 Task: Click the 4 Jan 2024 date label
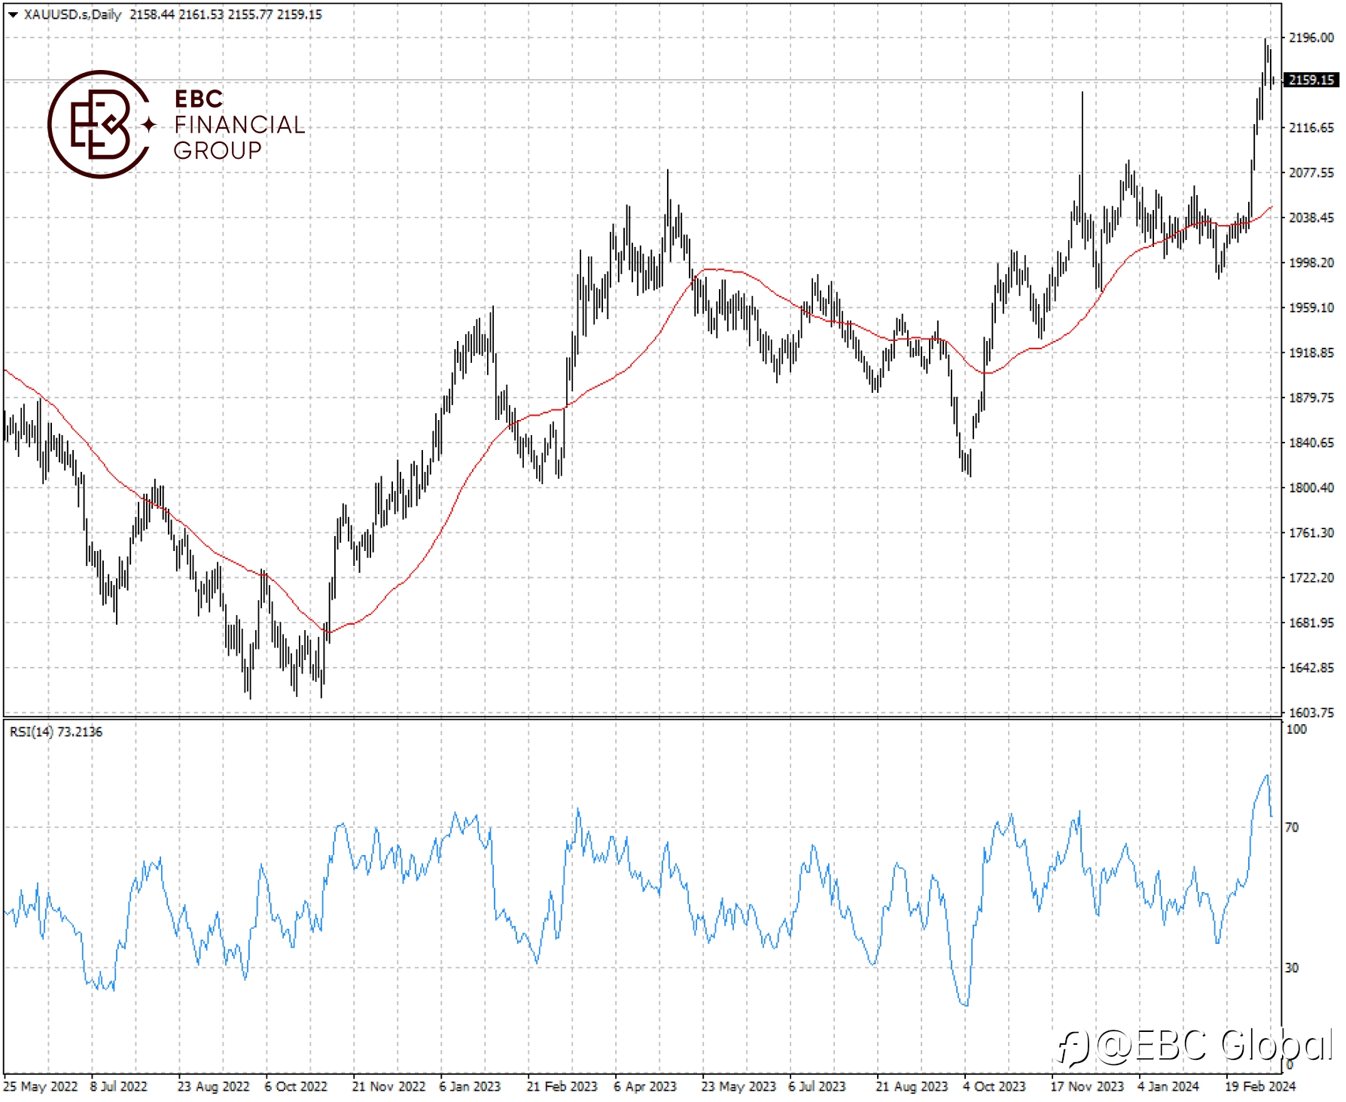click(x=1168, y=1086)
